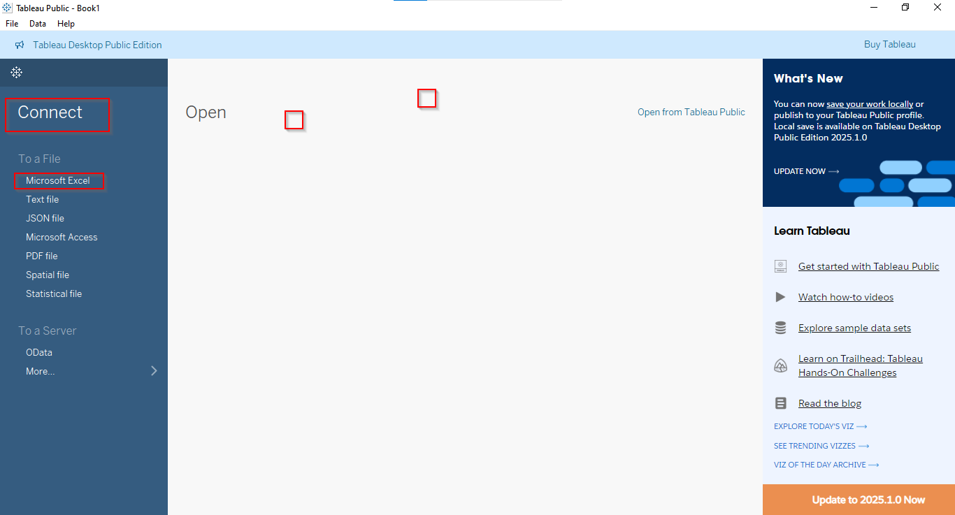The image size is (955, 515).
Task: Click the Trailhead mountain icon
Action: 781,365
